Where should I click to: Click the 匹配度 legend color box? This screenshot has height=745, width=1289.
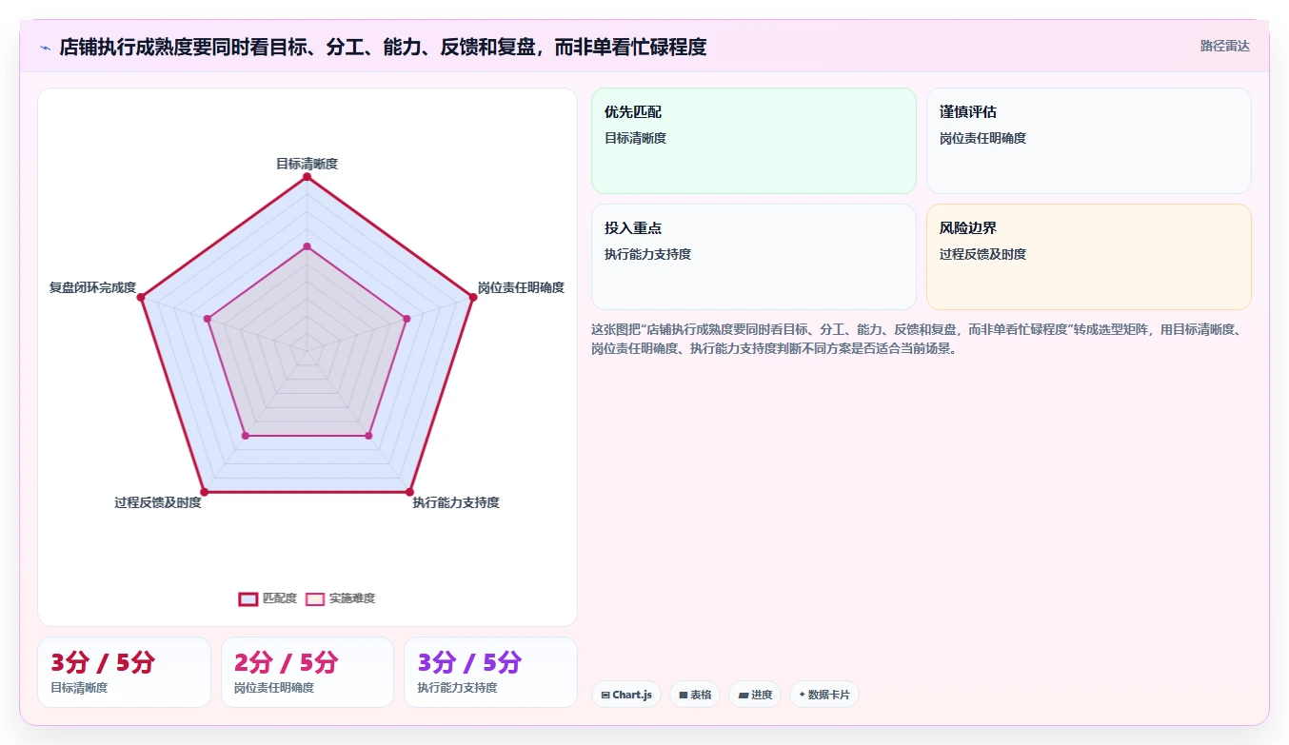pyautogui.click(x=248, y=598)
